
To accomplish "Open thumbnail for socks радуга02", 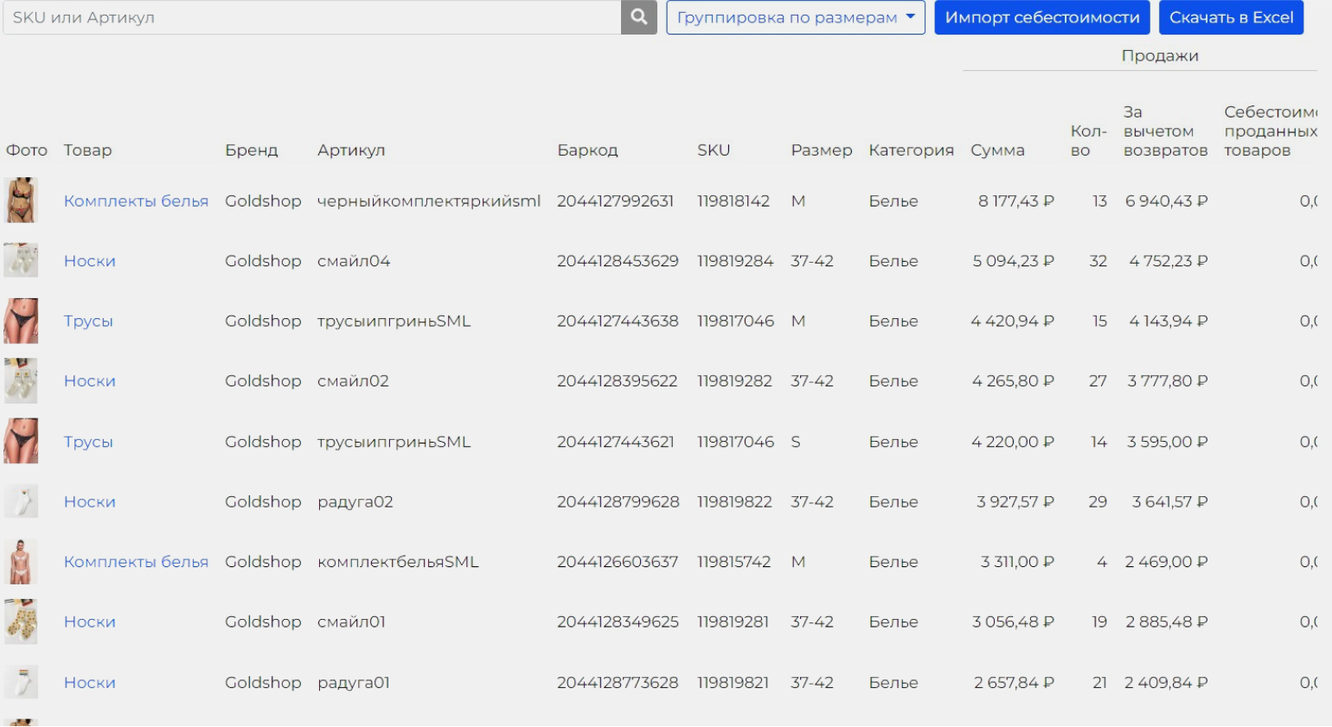I will (x=21, y=501).
